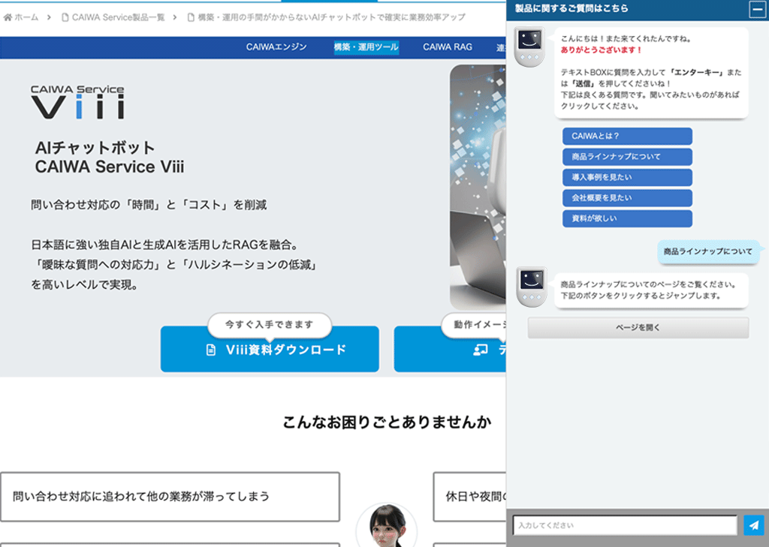Screen dimensions: 769x547
Task: Click the send paper-plane icon in chat
Action: pos(753,525)
